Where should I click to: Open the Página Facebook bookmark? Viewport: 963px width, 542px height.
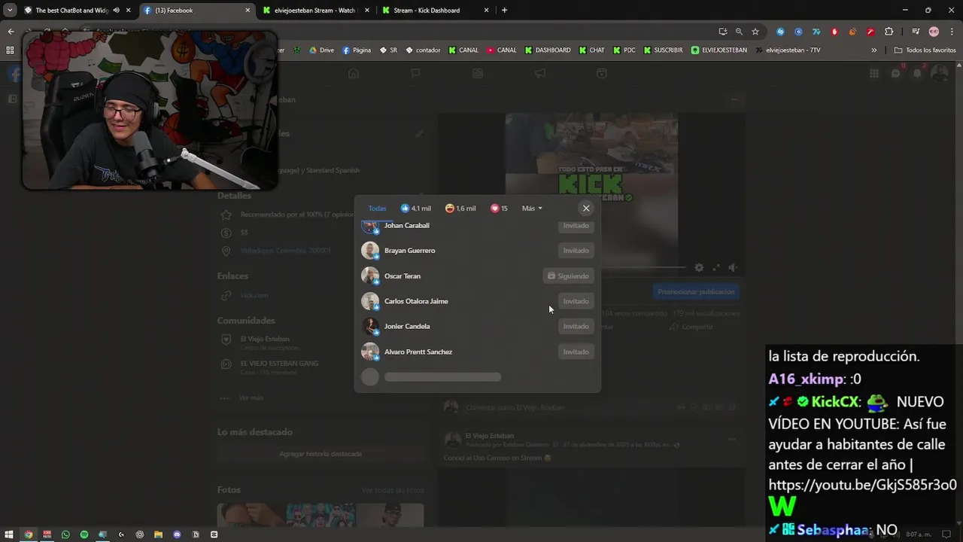pos(357,50)
